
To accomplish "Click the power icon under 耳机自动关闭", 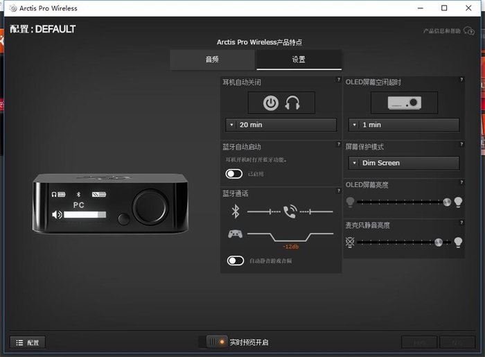I will point(271,103).
